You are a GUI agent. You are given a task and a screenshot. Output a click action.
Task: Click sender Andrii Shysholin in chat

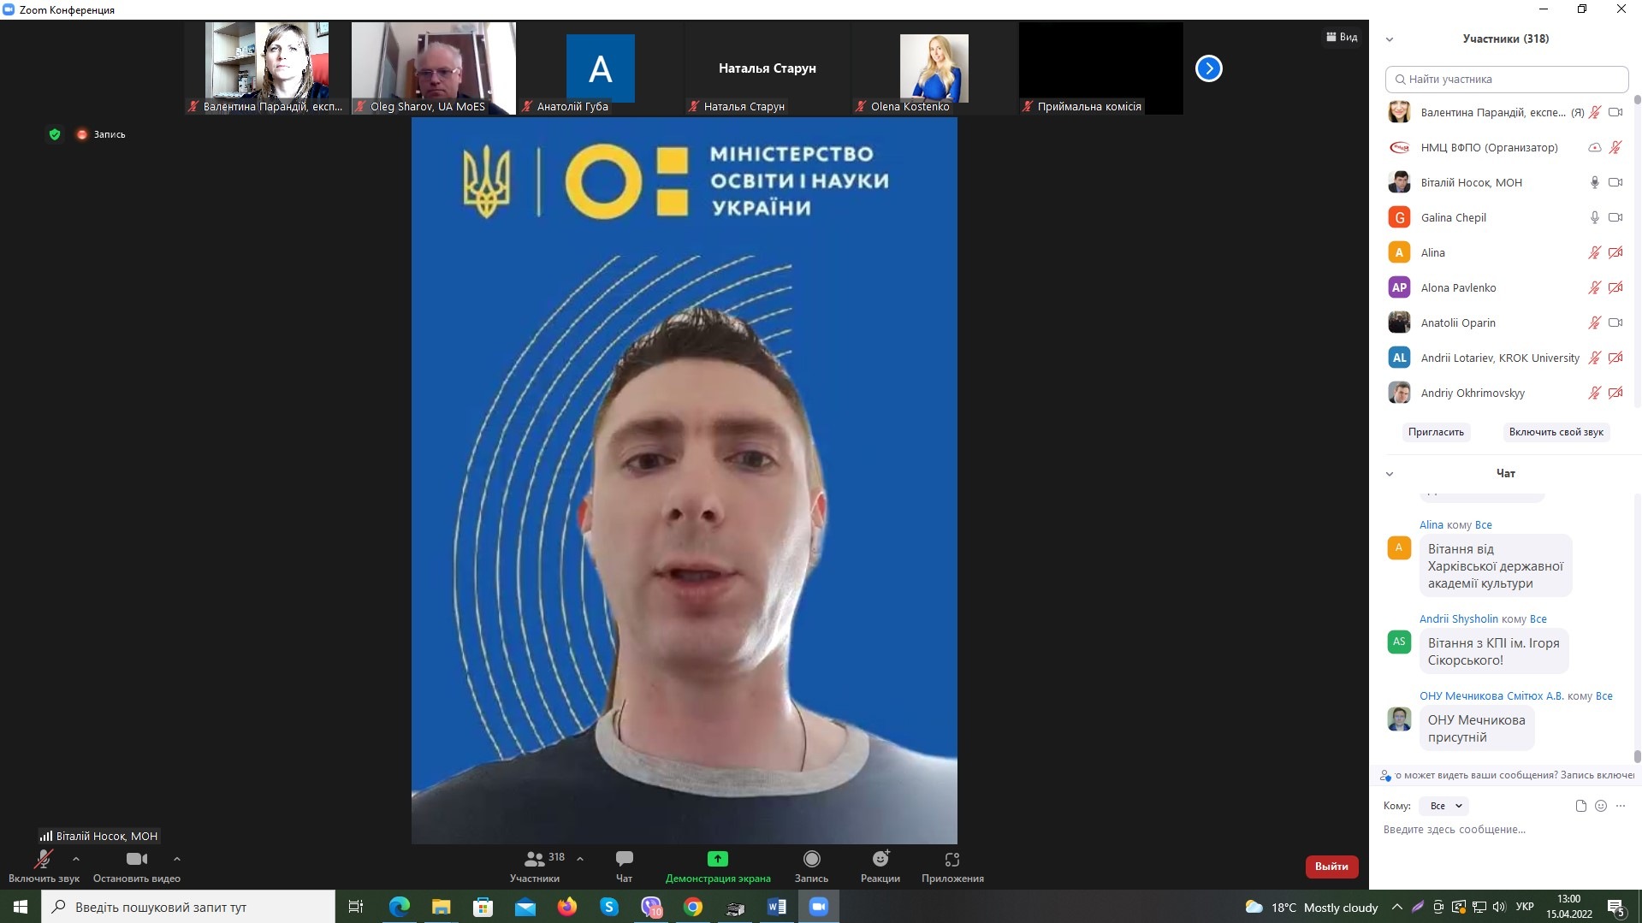pos(1459,619)
